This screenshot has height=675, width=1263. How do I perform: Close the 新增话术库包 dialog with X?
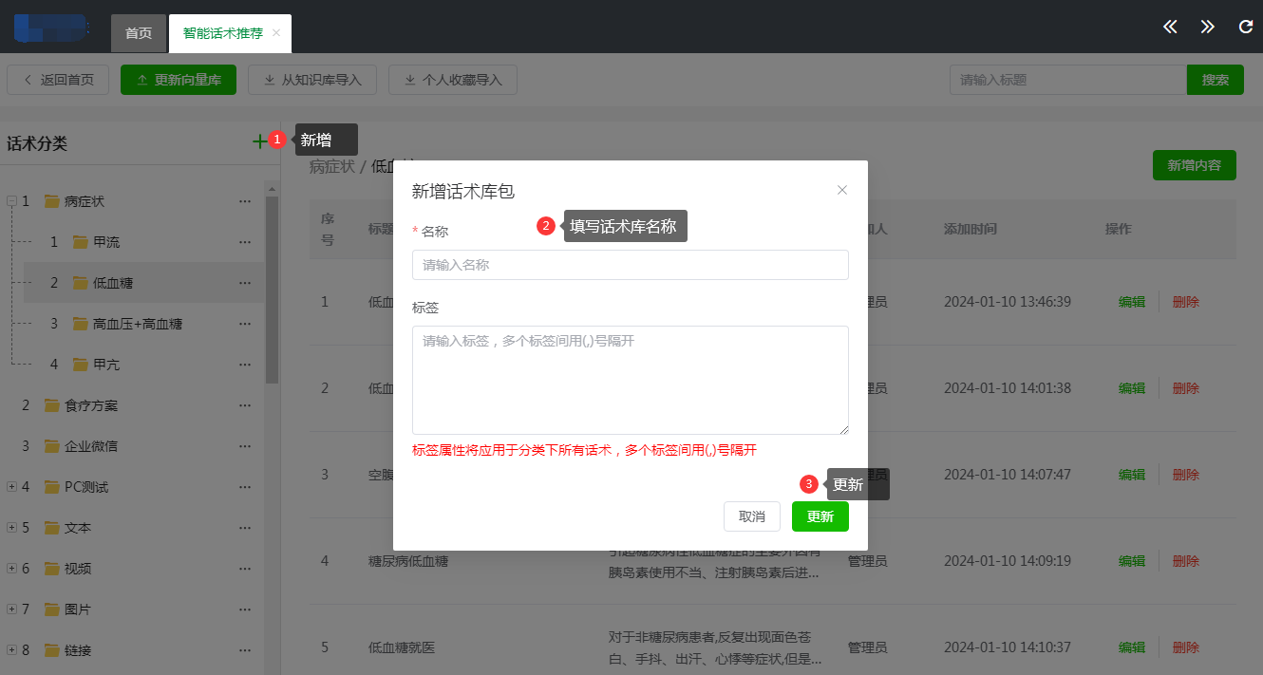(841, 190)
